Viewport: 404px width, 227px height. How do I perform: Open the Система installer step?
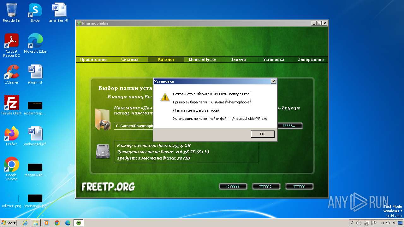tap(130, 59)
